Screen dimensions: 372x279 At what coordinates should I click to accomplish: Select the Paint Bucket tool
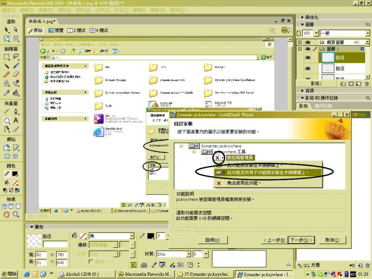pyautogui.click(x=16, y=93)
